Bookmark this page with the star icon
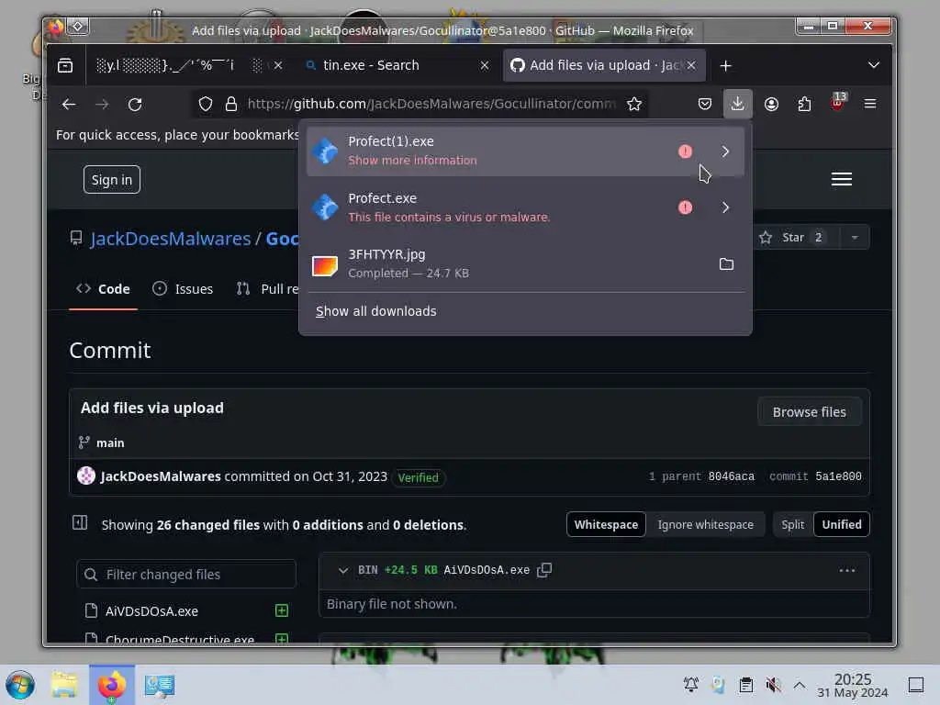Image resolution: width=940 pixels, height=705 pixels. pos(634,105)
